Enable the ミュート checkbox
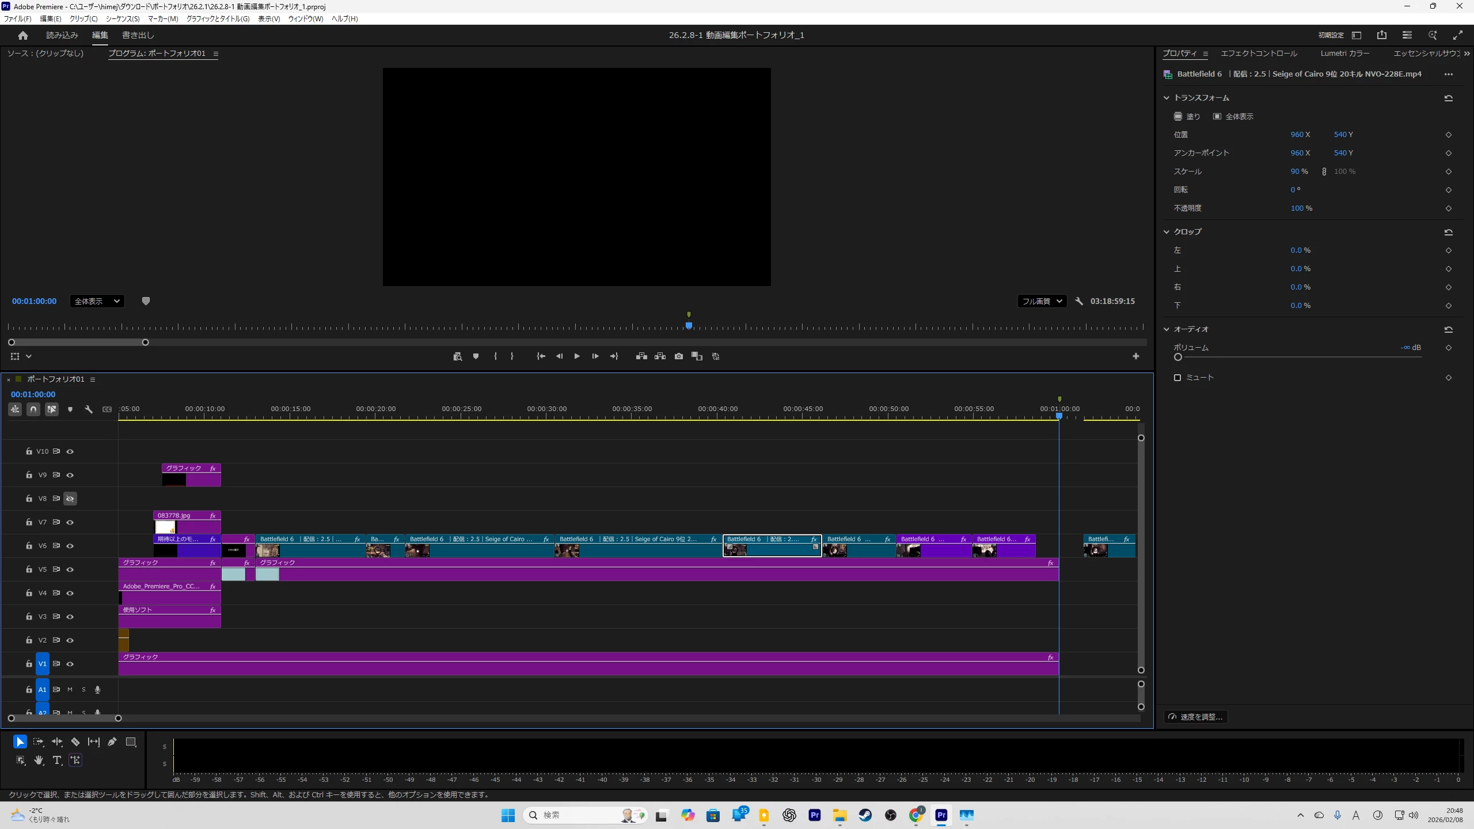Screen dimensions: 1474x829 point(1177,378)
